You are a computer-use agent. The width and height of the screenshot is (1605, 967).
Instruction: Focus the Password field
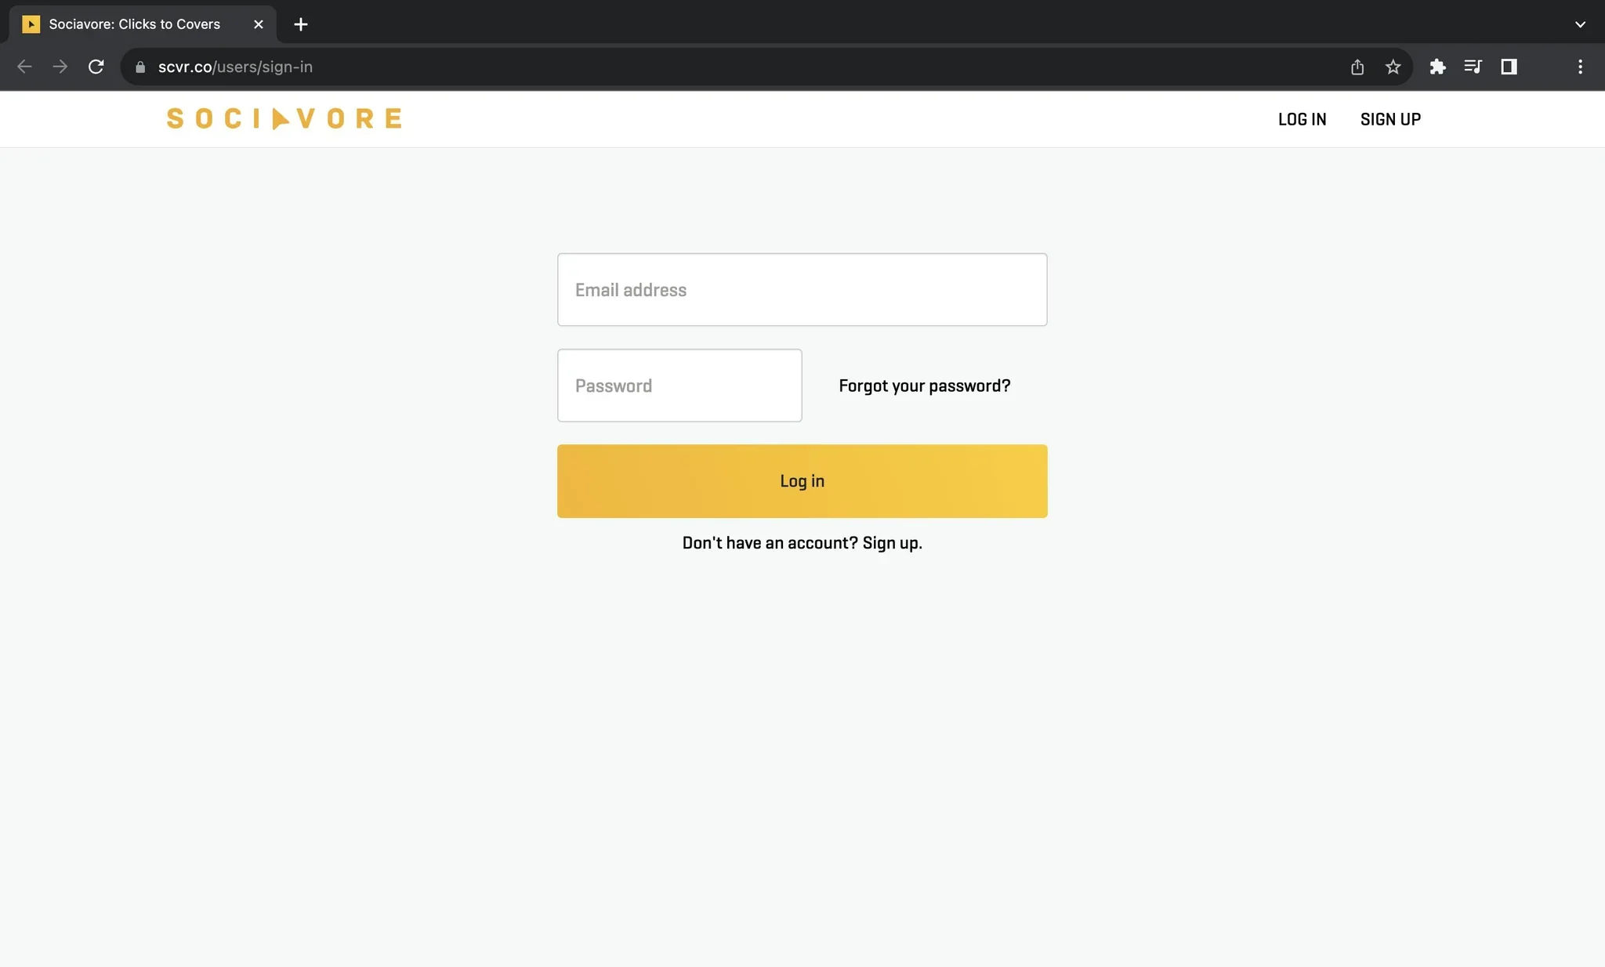coord(679,386)
